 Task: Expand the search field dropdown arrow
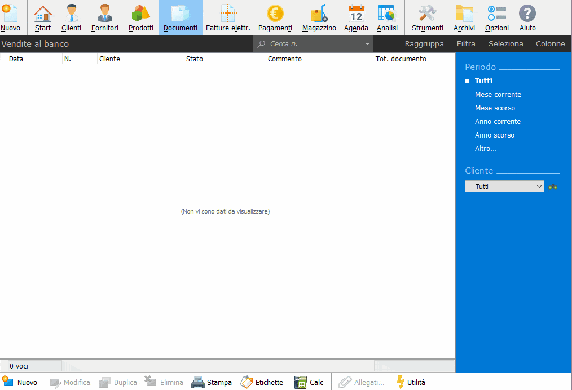coord(367,44)
